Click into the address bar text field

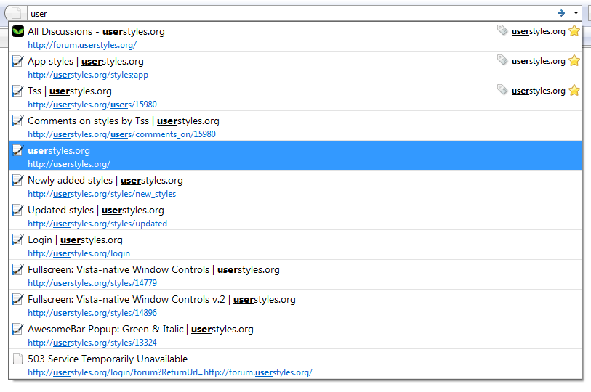pyautogui.click(x=290, y=14)
